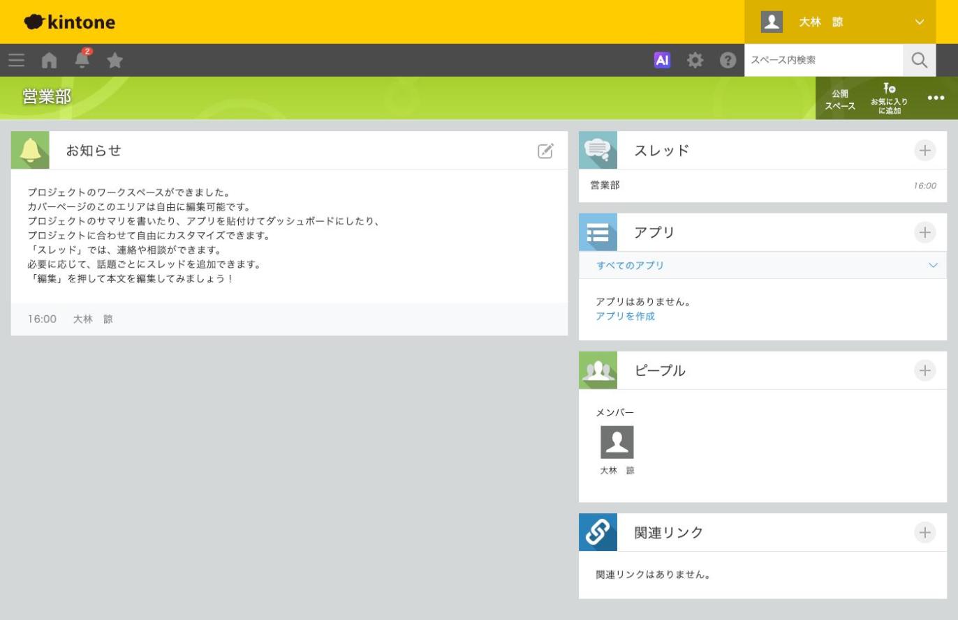Edit the お知らせ announcement with pencil icon
This screenshot has height=620, width=958.
click(x=545, y=151)
